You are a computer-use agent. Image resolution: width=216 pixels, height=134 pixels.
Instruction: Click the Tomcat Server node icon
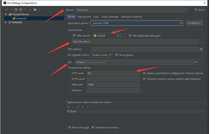coord(10,14)
